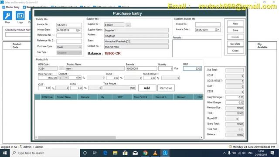279x157 pixels.
Task: Click the 18900 CR balance text
Action: click(x=112, y=53)
